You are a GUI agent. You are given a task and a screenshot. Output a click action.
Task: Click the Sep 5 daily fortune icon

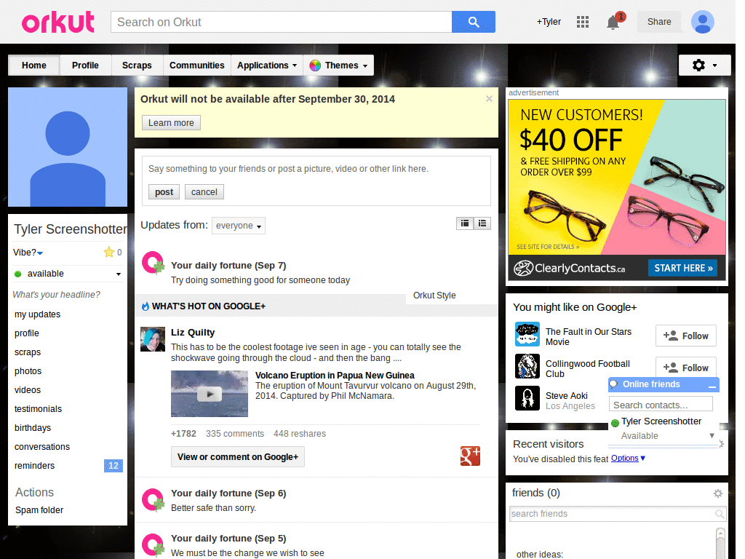(x=153, y=544)
